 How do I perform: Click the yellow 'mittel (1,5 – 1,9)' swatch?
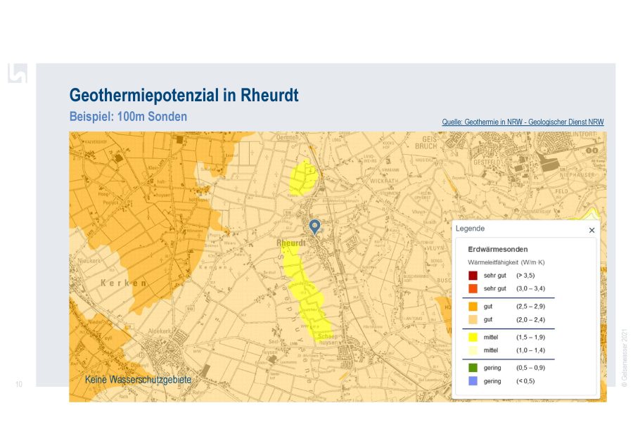473,337
